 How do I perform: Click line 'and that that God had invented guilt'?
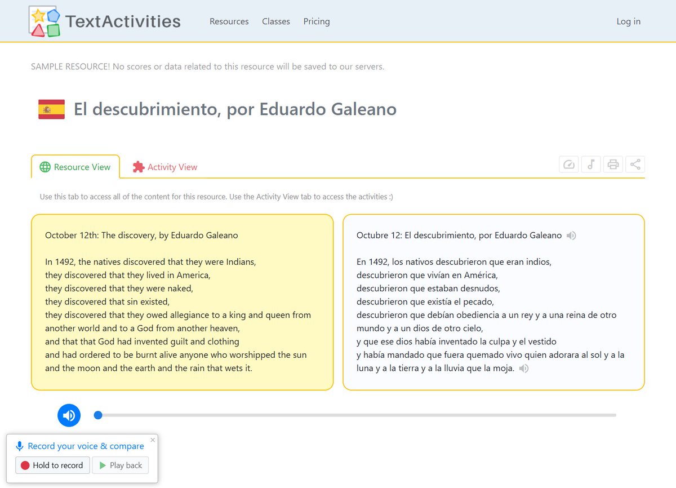click(142, 341)
